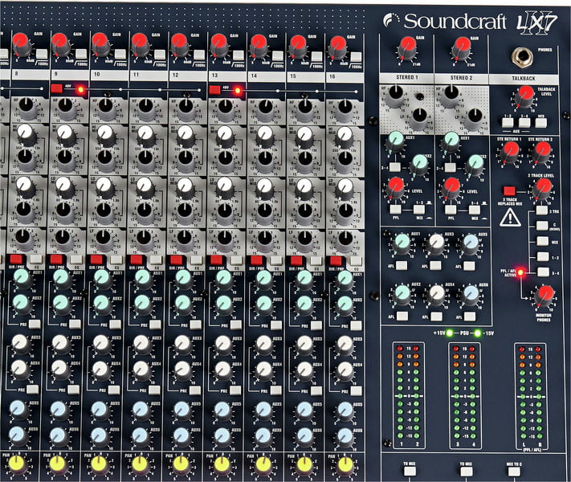This screenshot has height=482, width=571.
Task: Adjust the AUX2 send knob on channel 12
Action: coord(182,305)
